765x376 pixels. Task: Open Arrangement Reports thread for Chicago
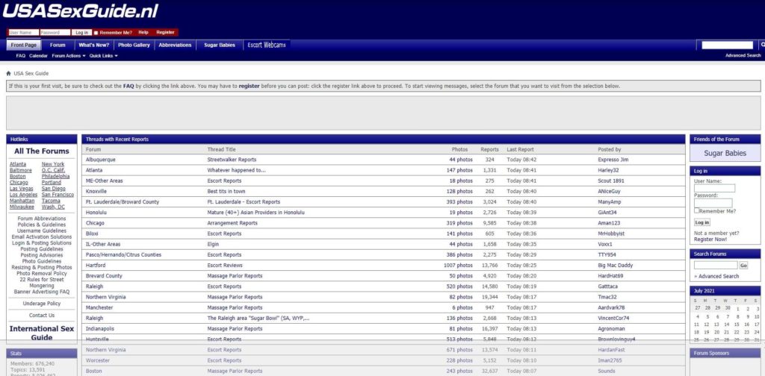tap(232, 223)
